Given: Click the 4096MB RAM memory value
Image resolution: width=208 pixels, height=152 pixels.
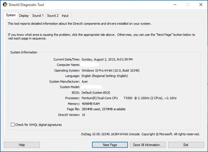Looking at the screenshot, I should (91, 104).
